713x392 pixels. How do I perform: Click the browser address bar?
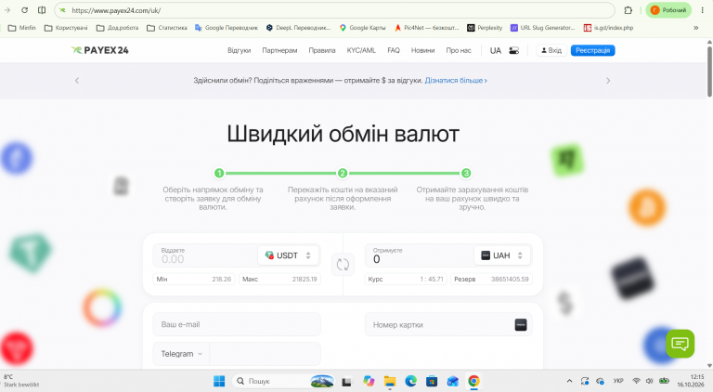[x=334, y=10]
